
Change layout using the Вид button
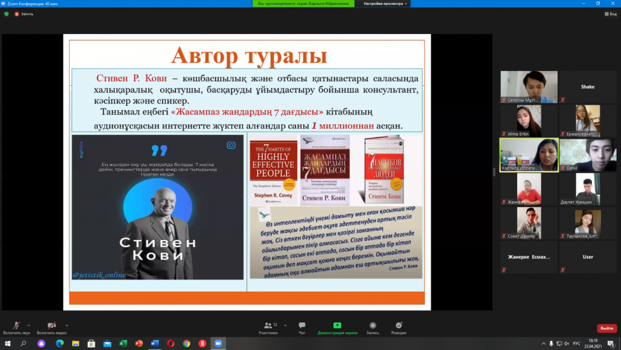pos(611,14)
